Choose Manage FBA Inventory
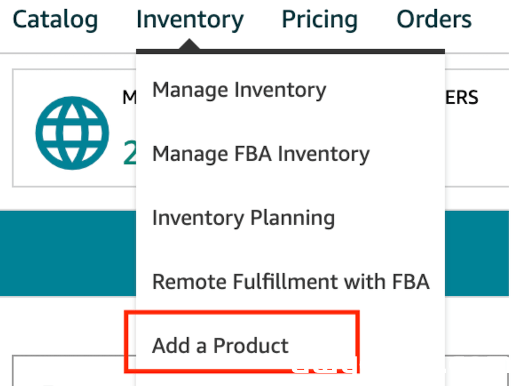523x386 pixels. [x=261, y=154]
